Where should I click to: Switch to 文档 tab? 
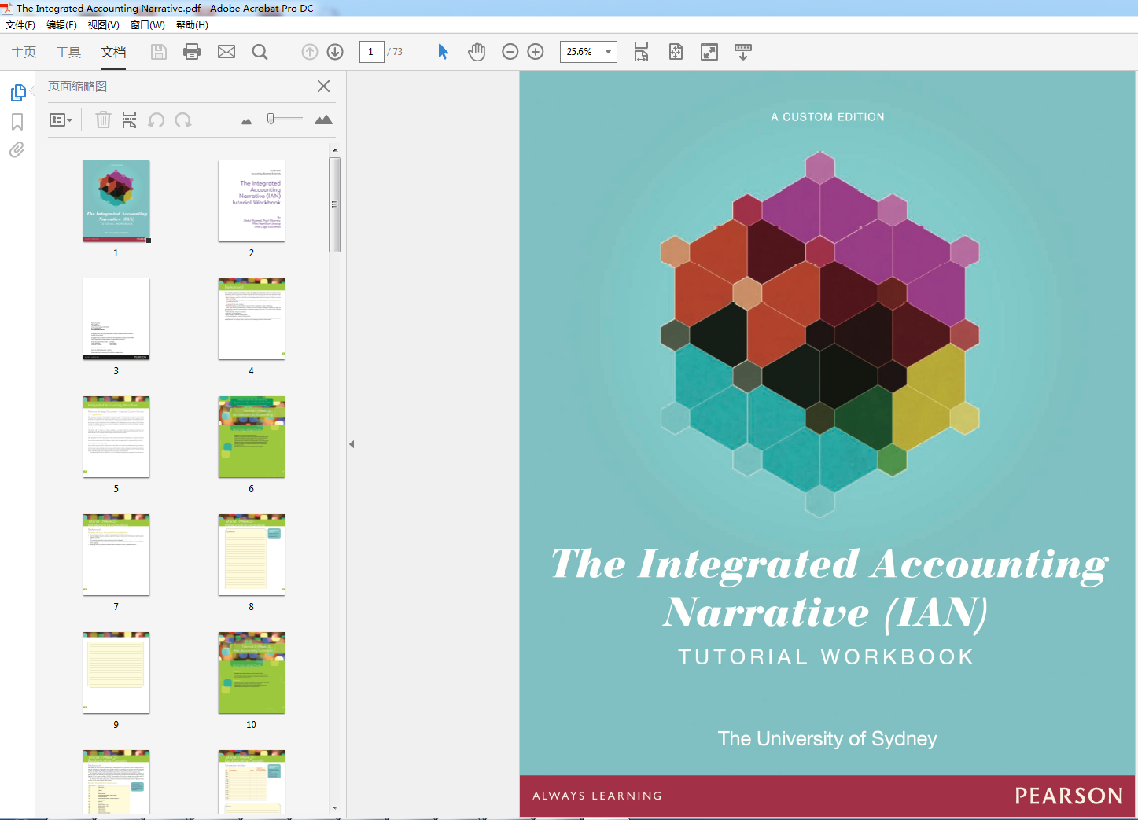point(113,52)
